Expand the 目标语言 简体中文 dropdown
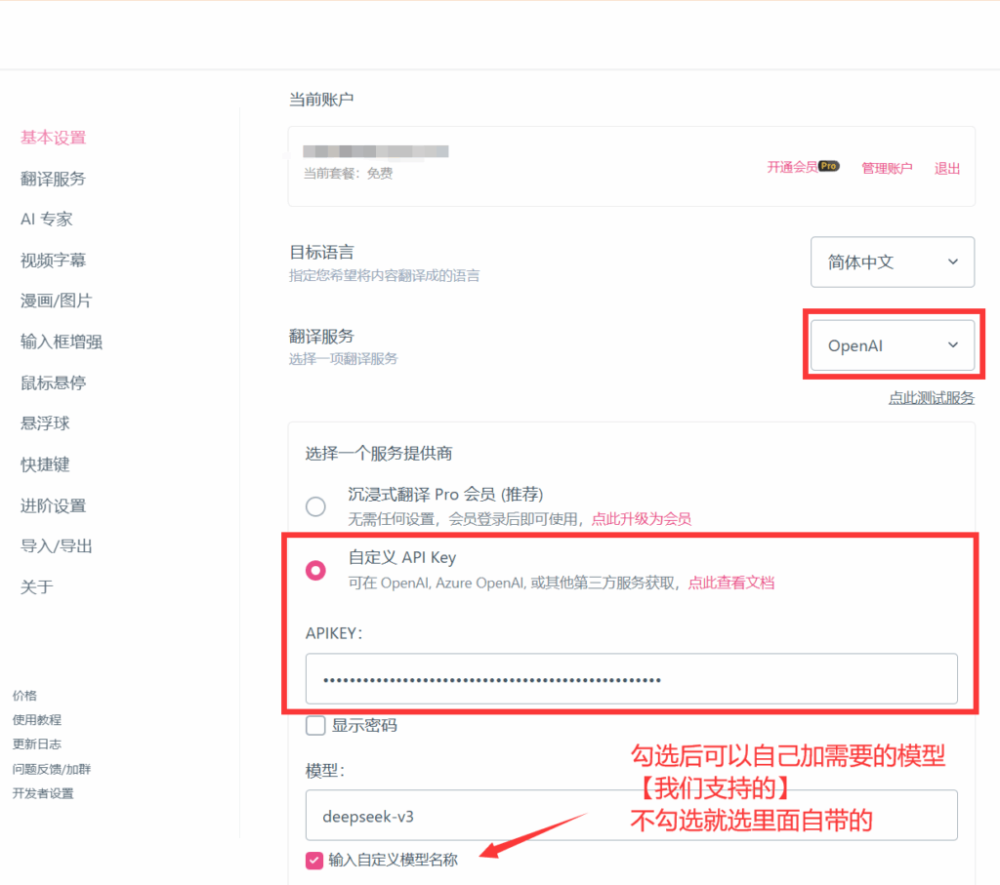The width and height of the screenshot is (1000, 885). [x=892, y=262]
